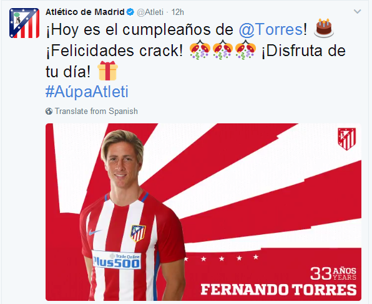The image size is (372, 304).
Task: Open the #AúpaAtleti hashtag
Action: tap(87, 92)
